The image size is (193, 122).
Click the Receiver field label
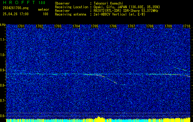[62, 11]
